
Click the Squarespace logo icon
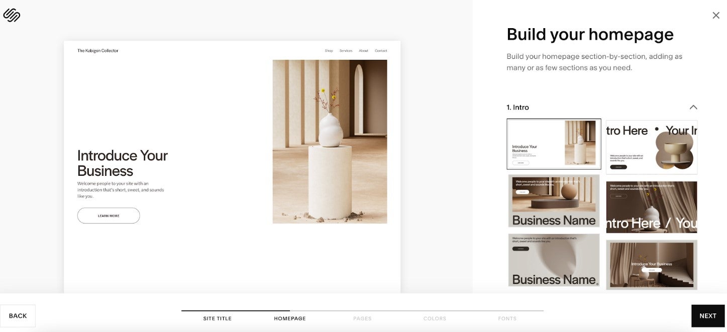[11, 15]
